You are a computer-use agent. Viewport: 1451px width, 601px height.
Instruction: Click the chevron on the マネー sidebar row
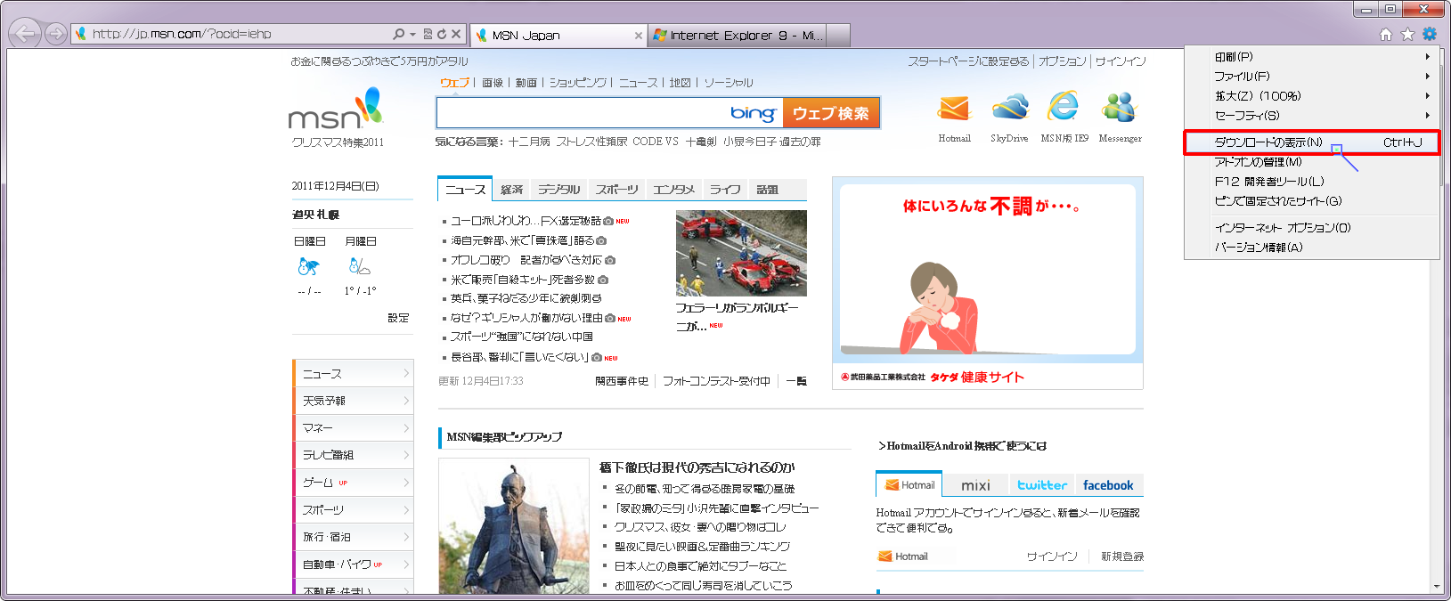406,428
